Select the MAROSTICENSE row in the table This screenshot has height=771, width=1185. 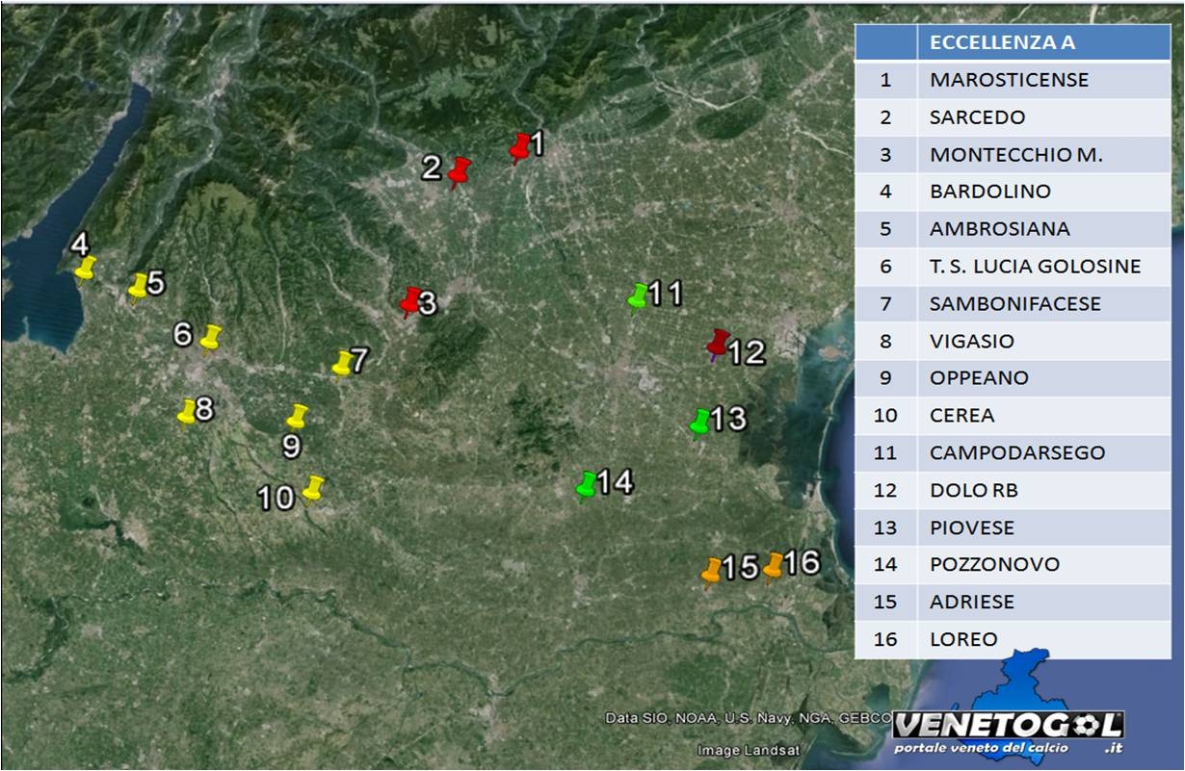1009,80
